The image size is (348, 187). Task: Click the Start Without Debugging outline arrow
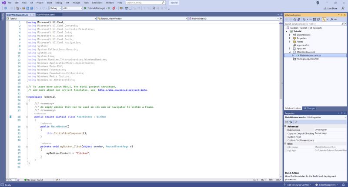pos(110,8)
